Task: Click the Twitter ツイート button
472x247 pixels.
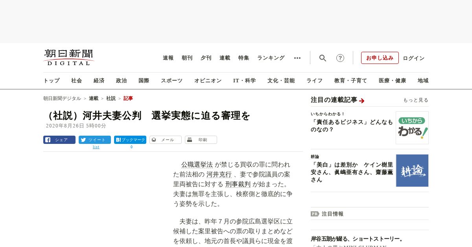Action: pyautogui.click(x=95, y=140)
